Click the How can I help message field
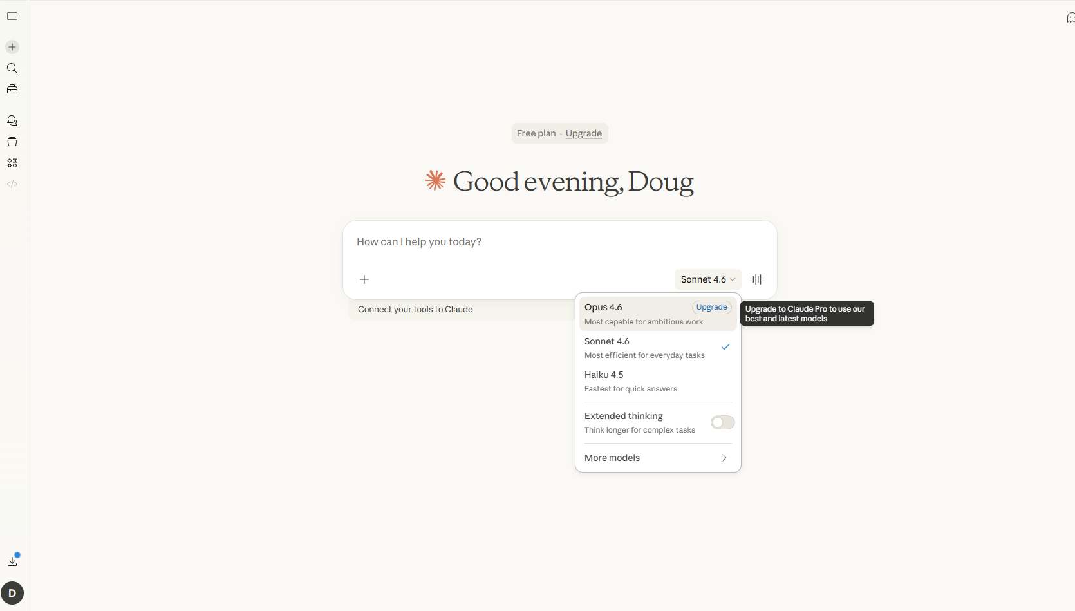The image size is (1075, 611). coord(559,242)
